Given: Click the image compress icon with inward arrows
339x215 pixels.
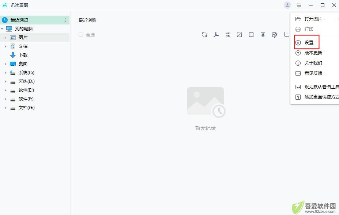Looking at the screenshot, I should coord(228,35).
